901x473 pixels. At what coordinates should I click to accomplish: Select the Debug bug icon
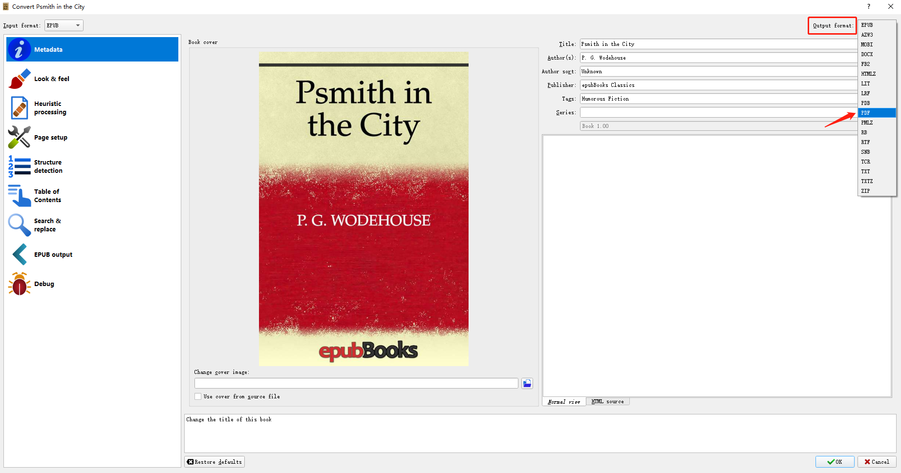[x=19, y=284]
